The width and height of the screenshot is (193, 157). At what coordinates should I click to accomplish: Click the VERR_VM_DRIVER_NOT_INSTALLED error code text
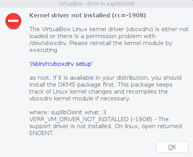pyautogui.click(x=79, y=119)
